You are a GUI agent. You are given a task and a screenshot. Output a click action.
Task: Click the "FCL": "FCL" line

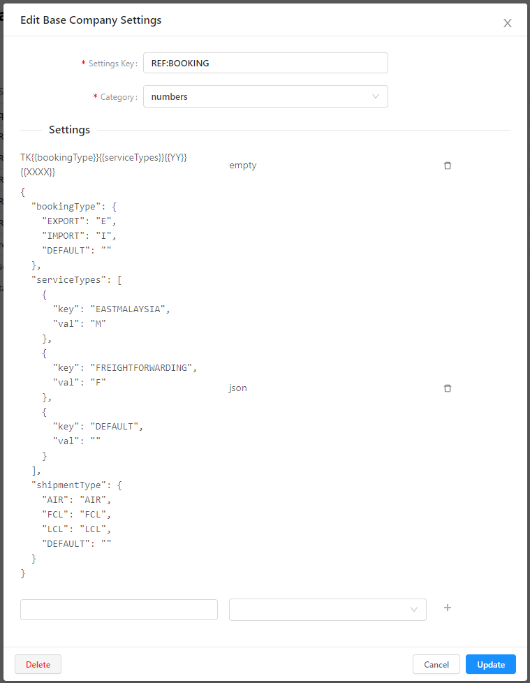(76, 515)
